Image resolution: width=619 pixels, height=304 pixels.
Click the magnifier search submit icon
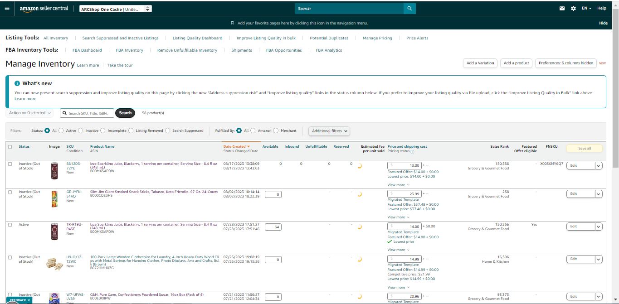(x=409, y=9)
